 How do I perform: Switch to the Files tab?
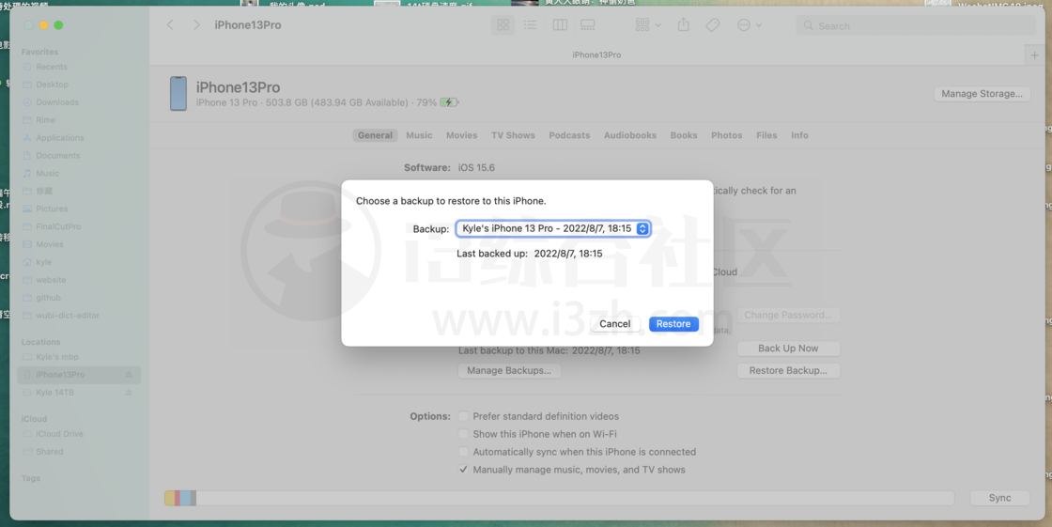[766, 135]
